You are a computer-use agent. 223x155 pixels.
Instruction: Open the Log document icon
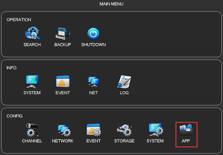click(124, 82)
